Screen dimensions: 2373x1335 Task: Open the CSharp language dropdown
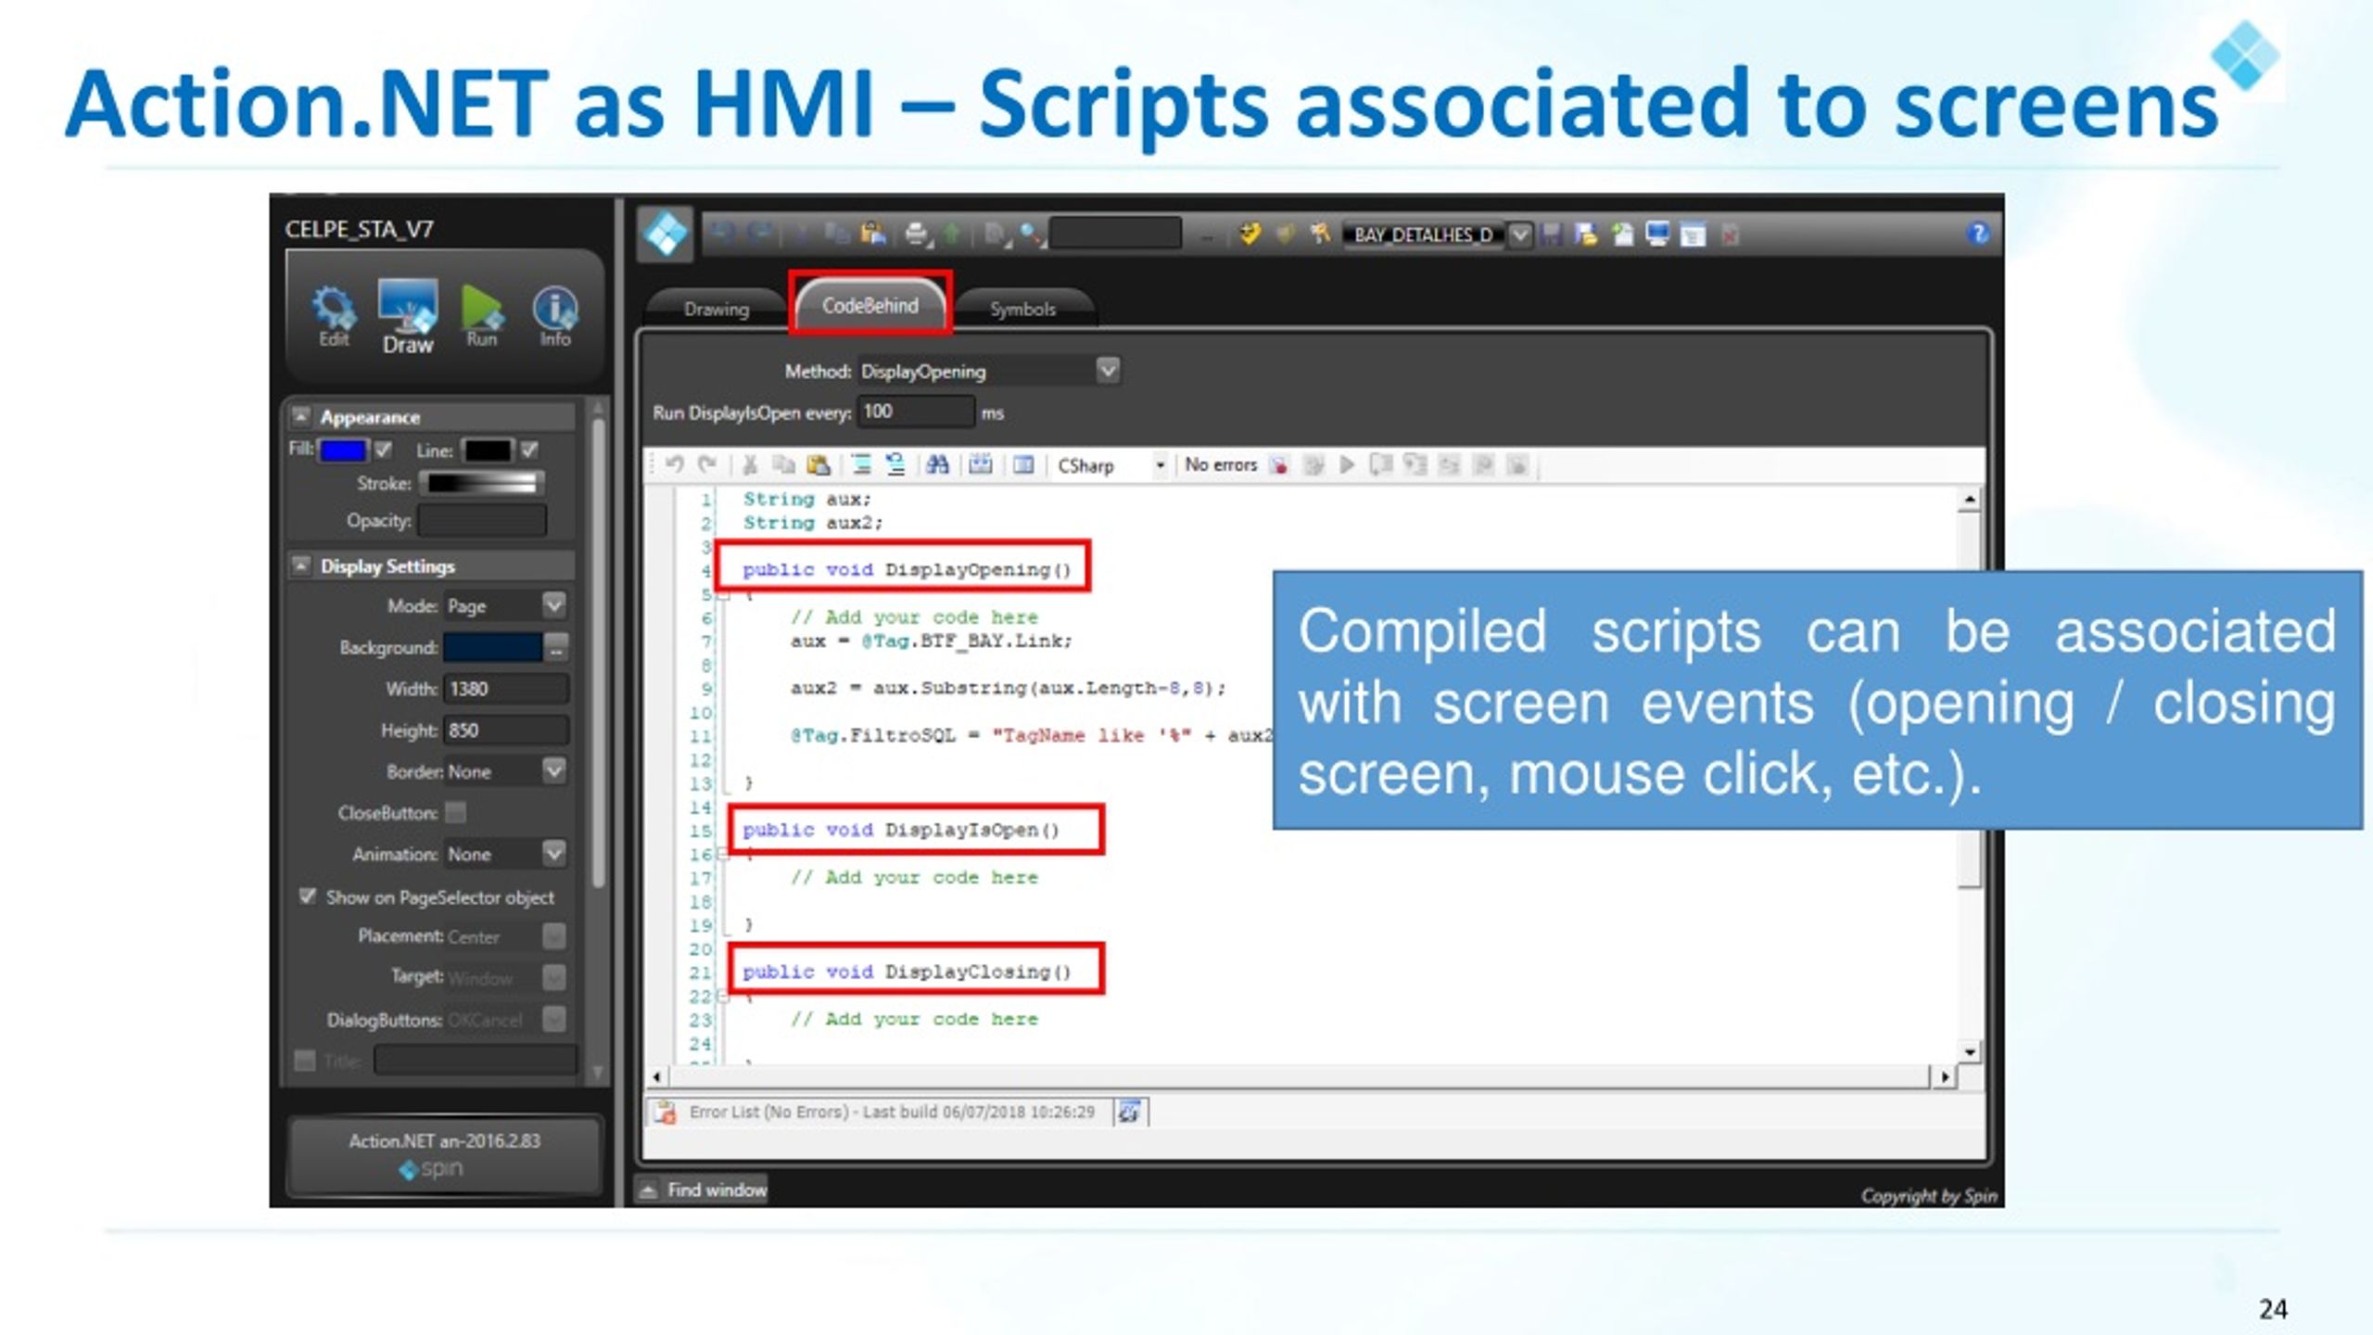(1160, 464)
